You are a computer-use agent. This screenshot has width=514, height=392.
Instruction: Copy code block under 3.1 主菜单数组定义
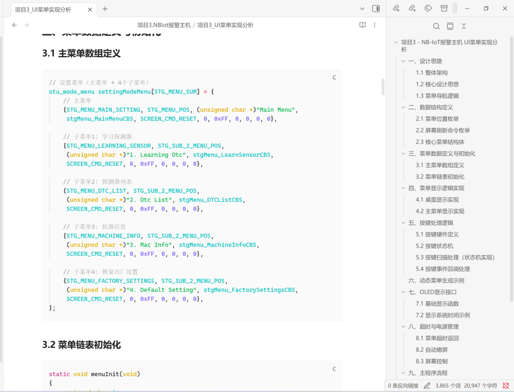335,78
